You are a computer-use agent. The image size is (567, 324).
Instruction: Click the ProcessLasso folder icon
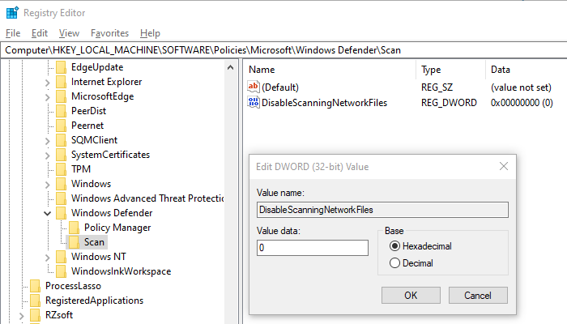click(36, 286)
